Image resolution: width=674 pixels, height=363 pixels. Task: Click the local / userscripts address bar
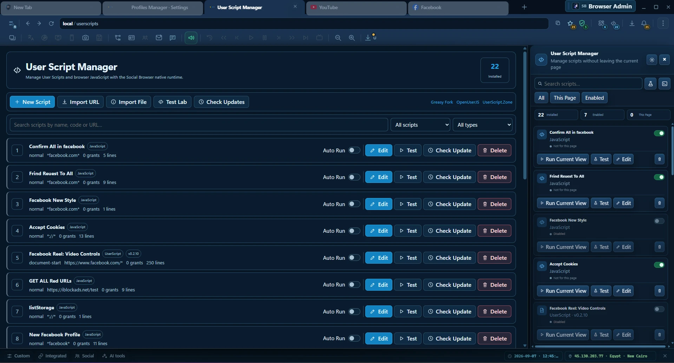click(x=304, y=24)
